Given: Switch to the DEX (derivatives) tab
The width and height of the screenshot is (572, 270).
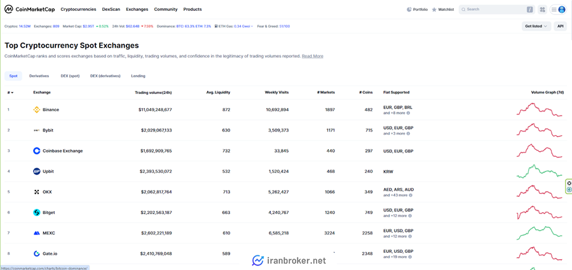Looking at the screenshot, I should (106, 76).
